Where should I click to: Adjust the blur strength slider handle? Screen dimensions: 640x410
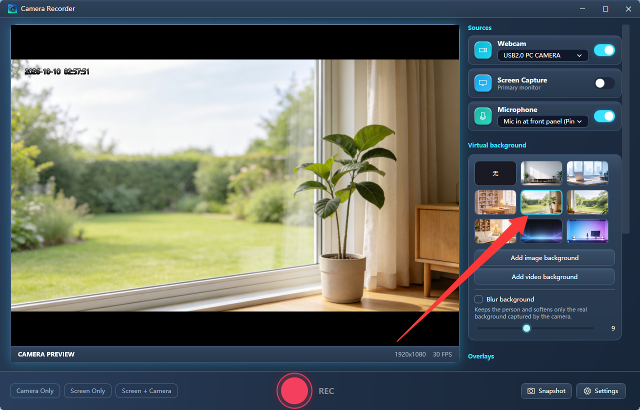526,328
